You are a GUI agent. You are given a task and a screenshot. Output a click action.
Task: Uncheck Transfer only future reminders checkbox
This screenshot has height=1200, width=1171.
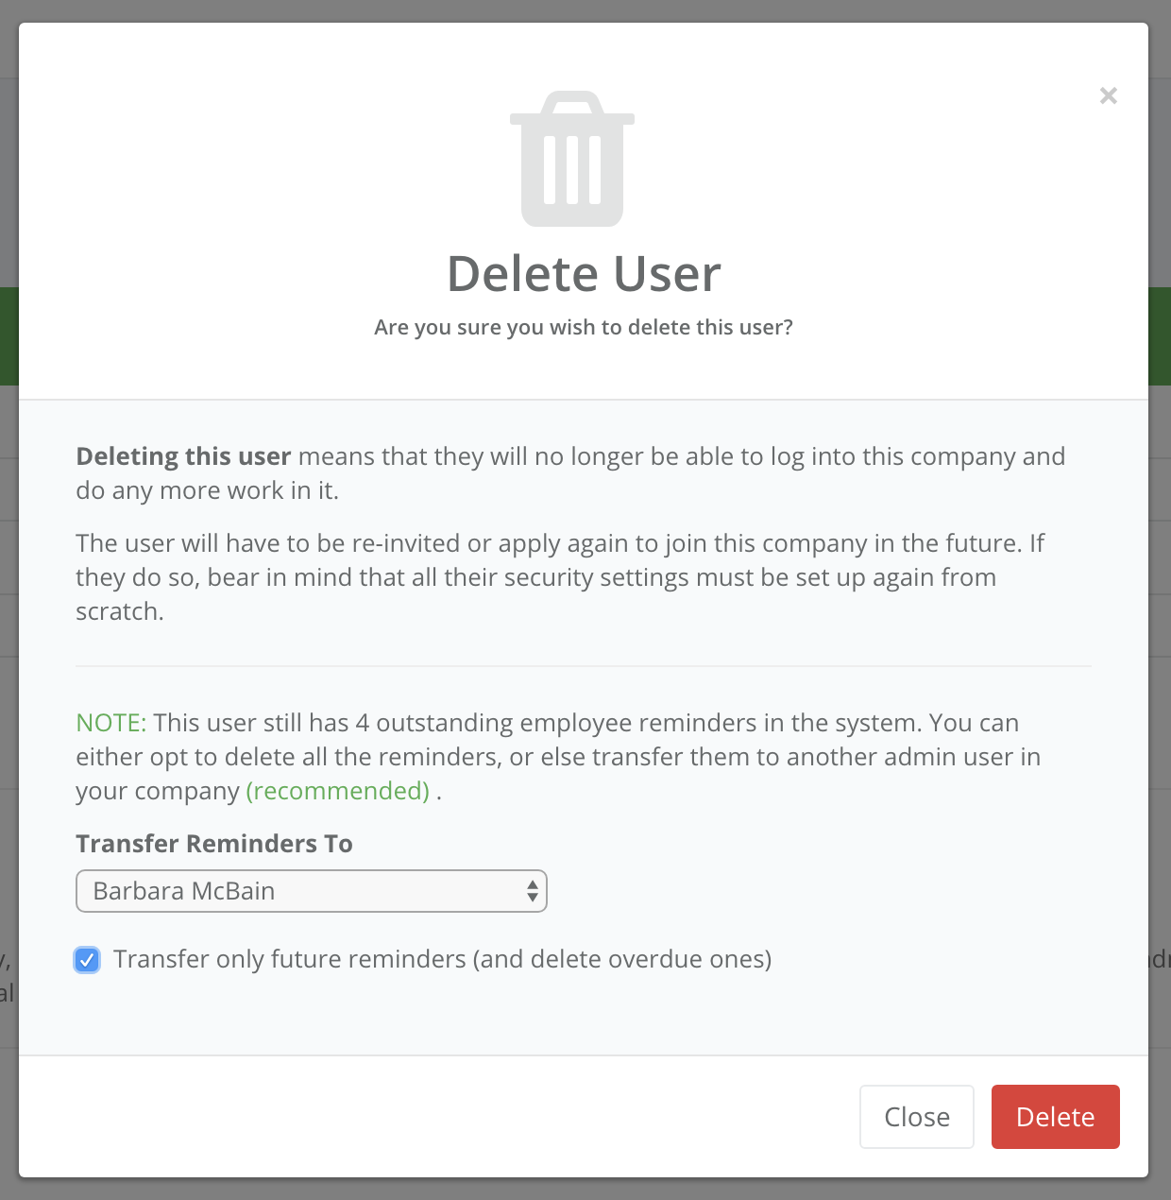pyautogui.click(x=87, y=960)
